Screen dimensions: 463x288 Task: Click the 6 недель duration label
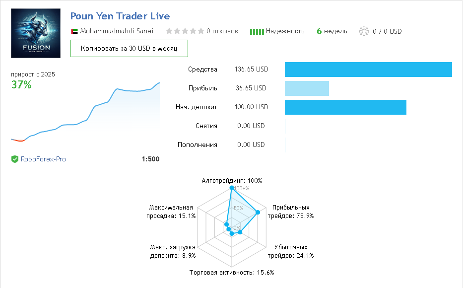click(x=332, y=31)
